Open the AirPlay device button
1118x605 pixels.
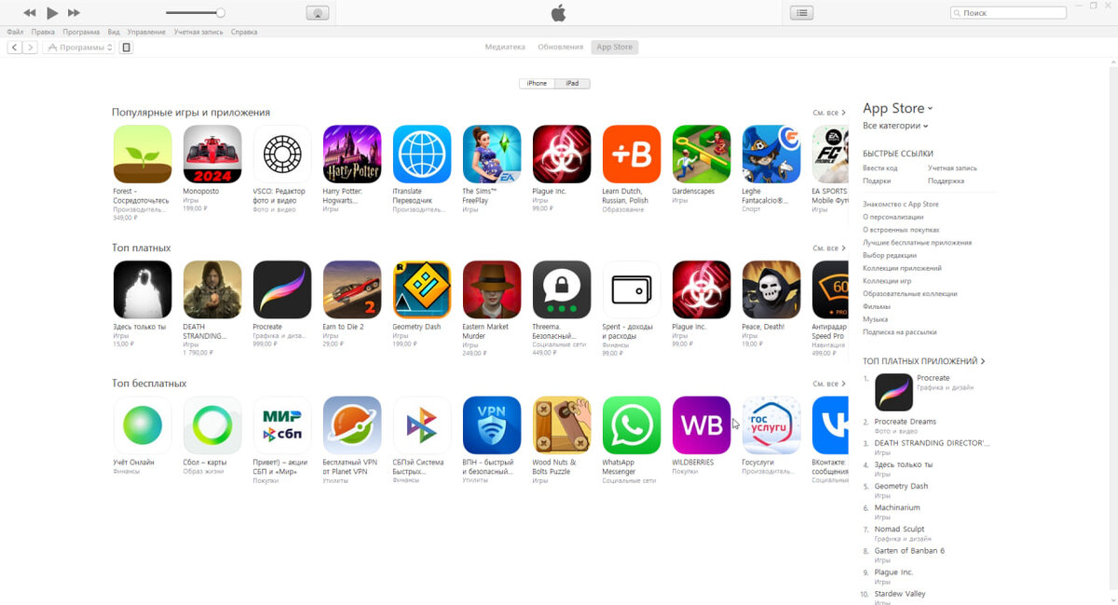click(317, 13)
